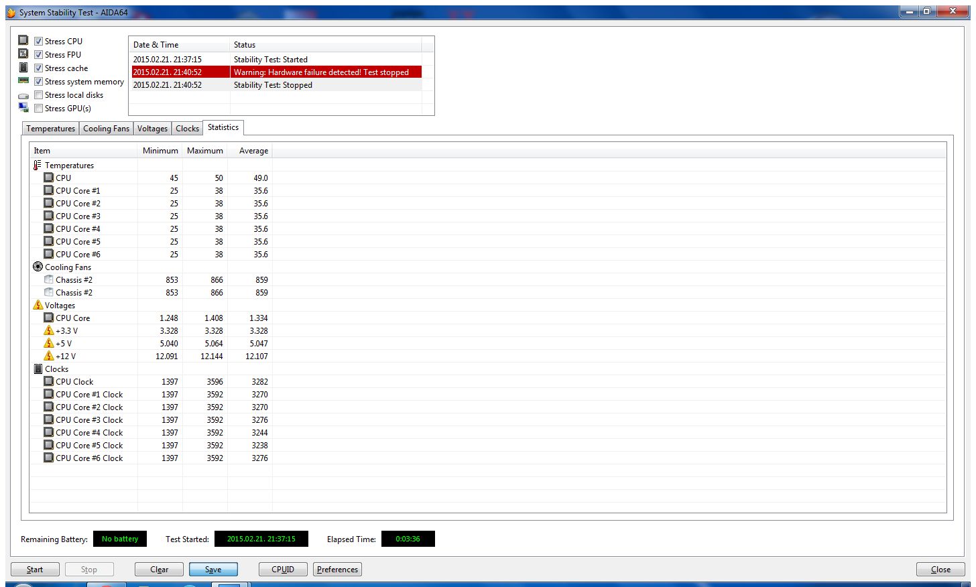Click the chip icon next to CPU temperature row
Image resolution: width=976 pixels, height=587 pixels.
coord(48,178)
